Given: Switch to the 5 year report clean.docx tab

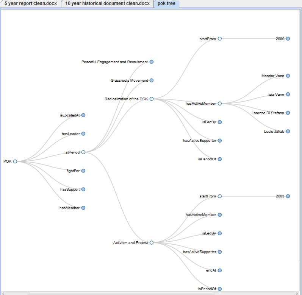Looking at the screenshot, I should coord(30,4).
